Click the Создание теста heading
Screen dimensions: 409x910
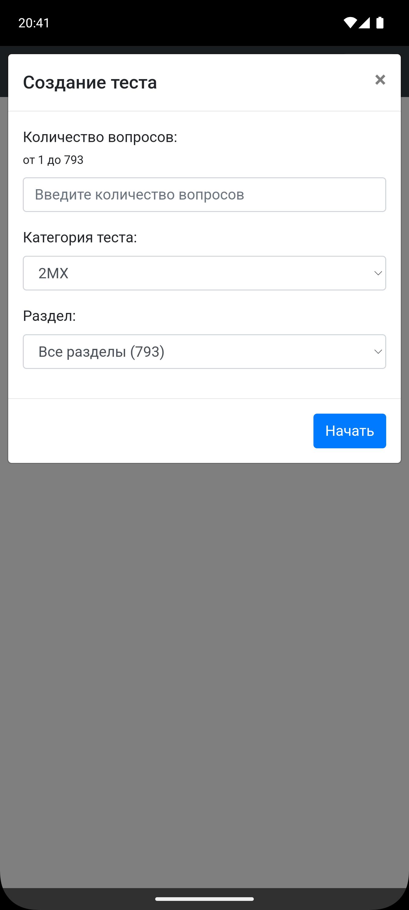[90, 82]
